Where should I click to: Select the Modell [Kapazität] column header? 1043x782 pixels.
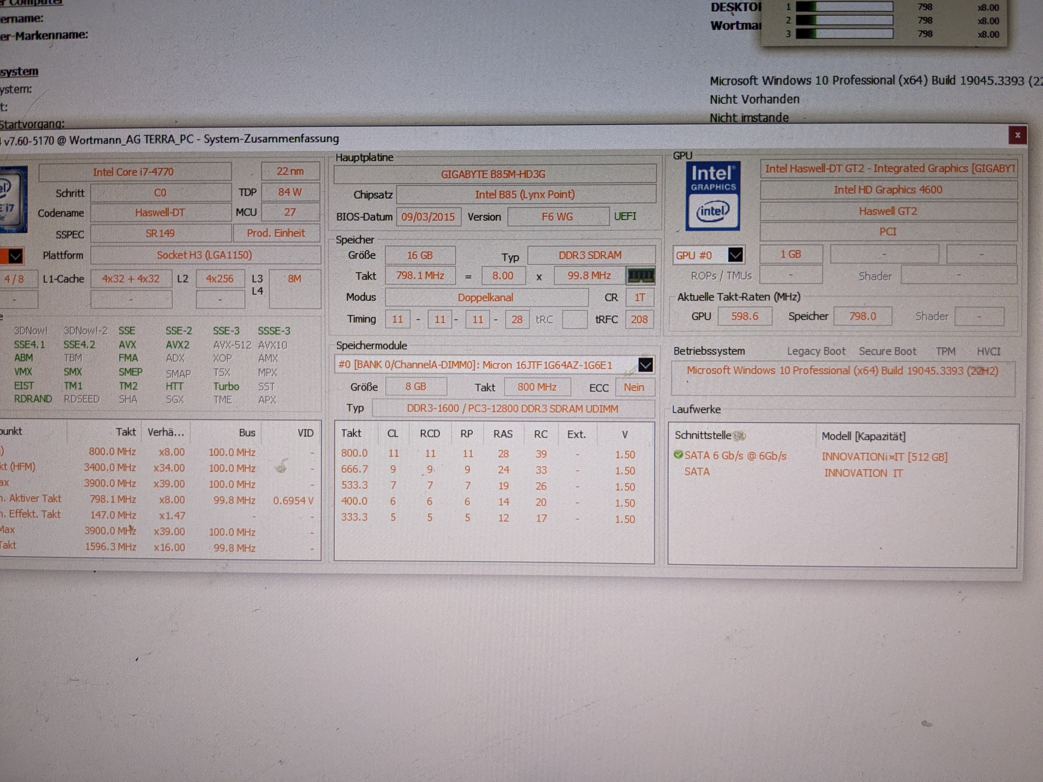[x=863, y=436]
